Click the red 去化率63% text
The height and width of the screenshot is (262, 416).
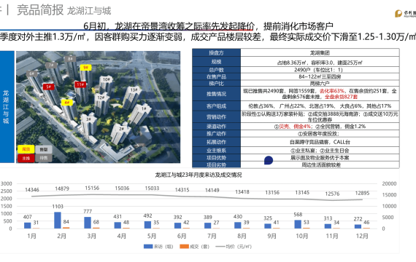(332, 91)
